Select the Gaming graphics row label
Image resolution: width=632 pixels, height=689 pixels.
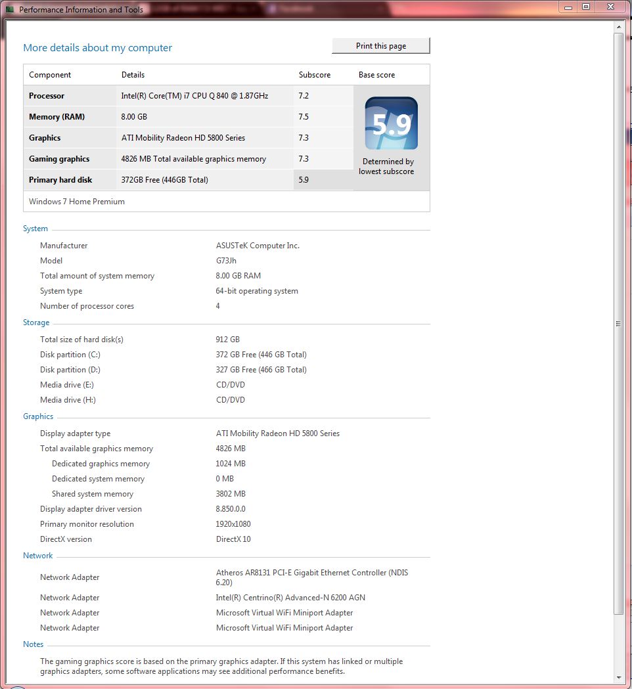click(59, 159)
